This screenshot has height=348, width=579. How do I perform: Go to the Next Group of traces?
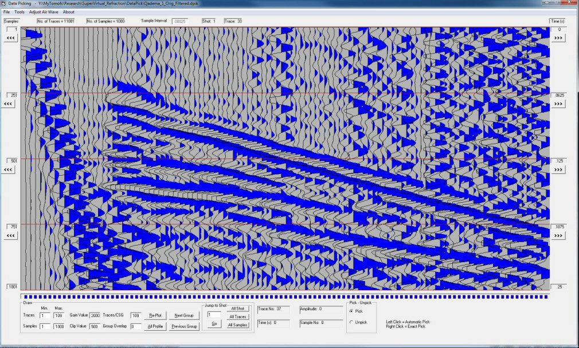click(x=183, y=315)
